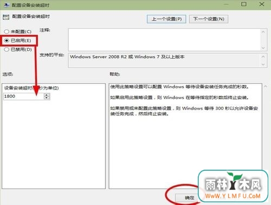The height and width of the screenshot is (205, 271).
Task: Click the 1800 timeout value field
Action: [x=23, y=96]
